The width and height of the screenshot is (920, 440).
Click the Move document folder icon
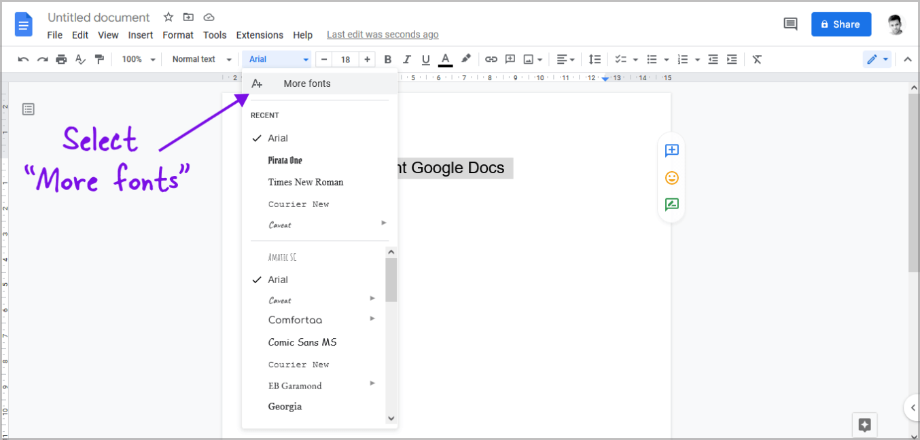(x=188, y=17)
